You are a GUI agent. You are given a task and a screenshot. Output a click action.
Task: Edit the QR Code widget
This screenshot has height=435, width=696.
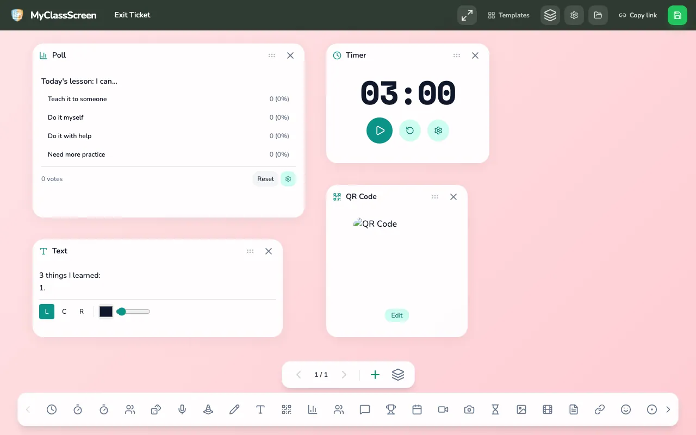[x=397, y=315]
